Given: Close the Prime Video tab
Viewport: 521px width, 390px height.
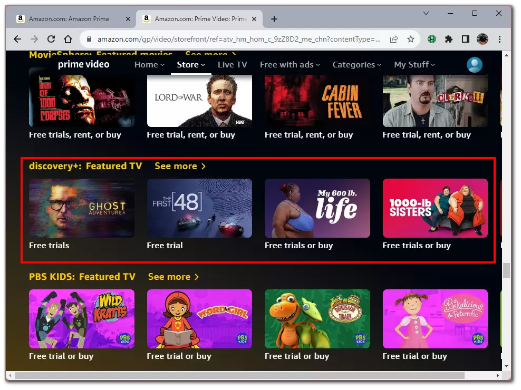Looking at the screenshot, I should click(254, 19).
